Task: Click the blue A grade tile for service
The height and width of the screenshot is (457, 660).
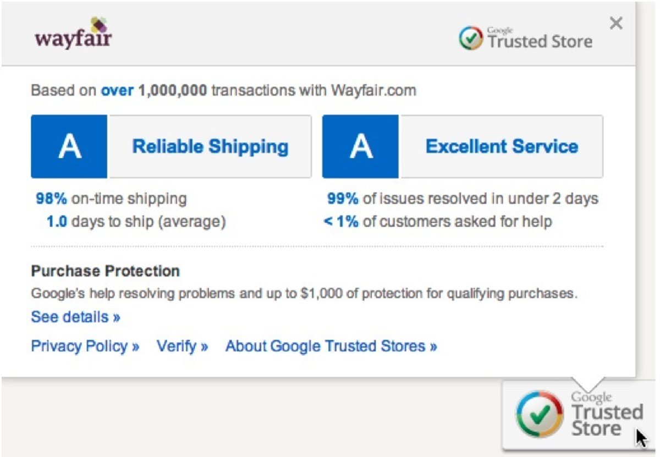Action: coord(361,147)
